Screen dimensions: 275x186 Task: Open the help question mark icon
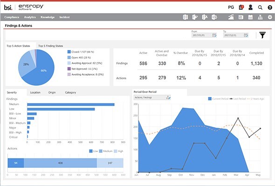[x=270, y=7]
